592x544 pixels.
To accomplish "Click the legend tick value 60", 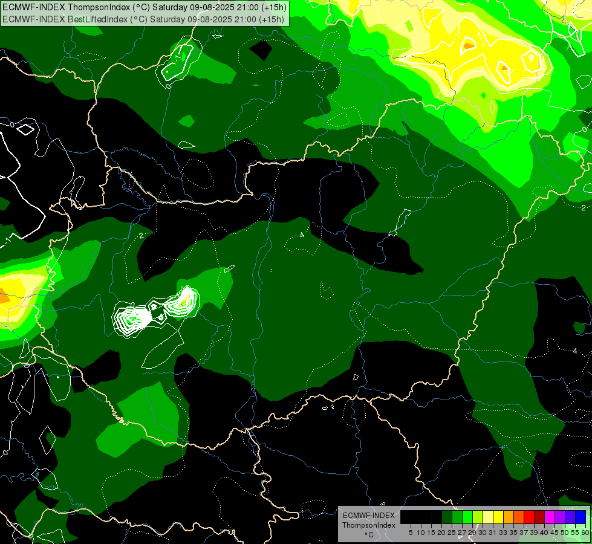I will (585, 533).
